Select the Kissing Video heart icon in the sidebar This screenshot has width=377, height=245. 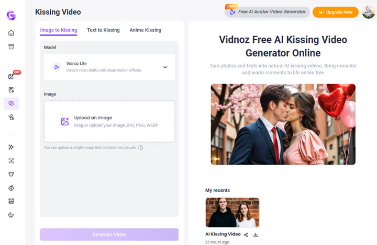(x=11, y=103)
